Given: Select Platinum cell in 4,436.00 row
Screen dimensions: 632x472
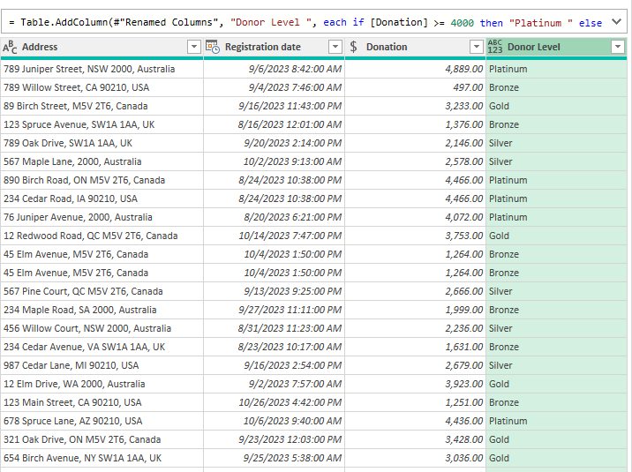Looking at the screenshot, I should [x=557, y=421].
